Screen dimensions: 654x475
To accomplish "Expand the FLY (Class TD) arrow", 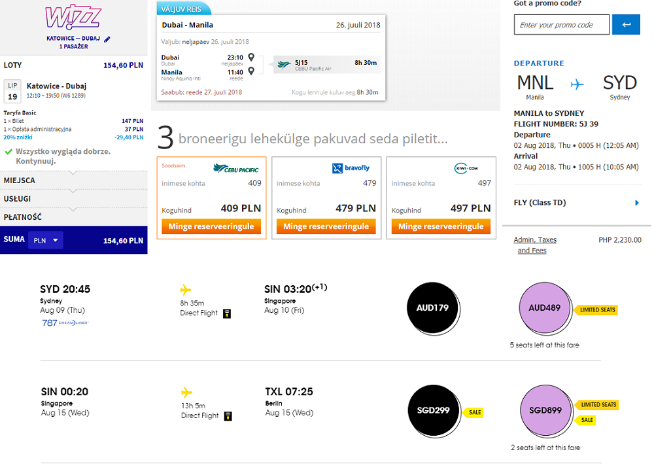I will pyautogui.click(x=636, y=203).
